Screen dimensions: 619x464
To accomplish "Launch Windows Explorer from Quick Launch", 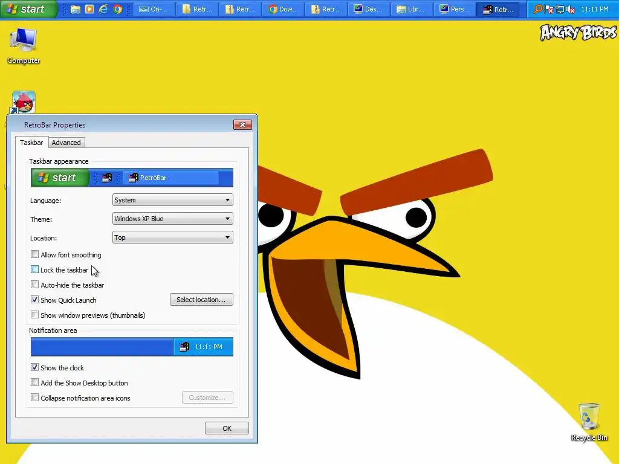I will click(x=76, y=9).
